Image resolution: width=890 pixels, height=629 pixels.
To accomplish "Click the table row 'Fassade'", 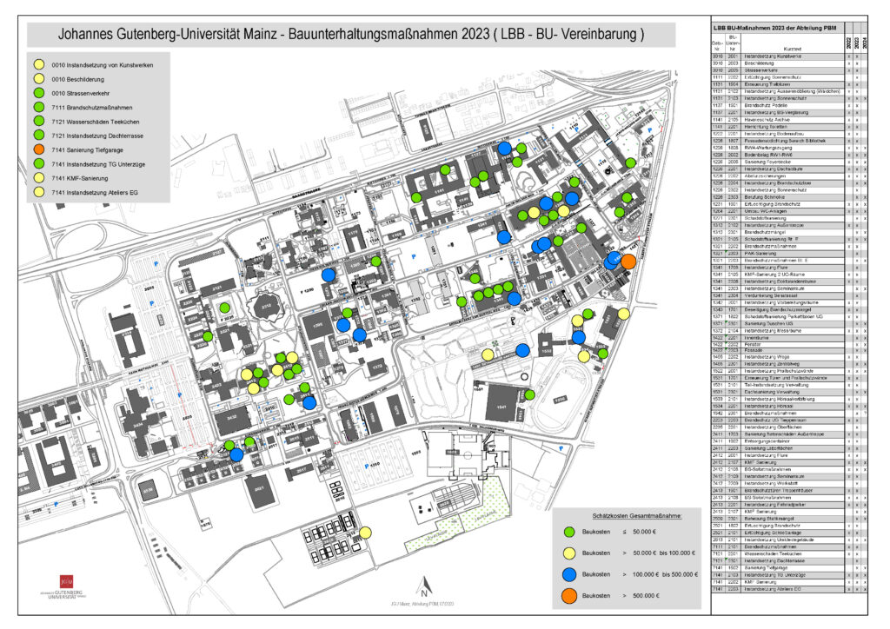I will 789,351.
